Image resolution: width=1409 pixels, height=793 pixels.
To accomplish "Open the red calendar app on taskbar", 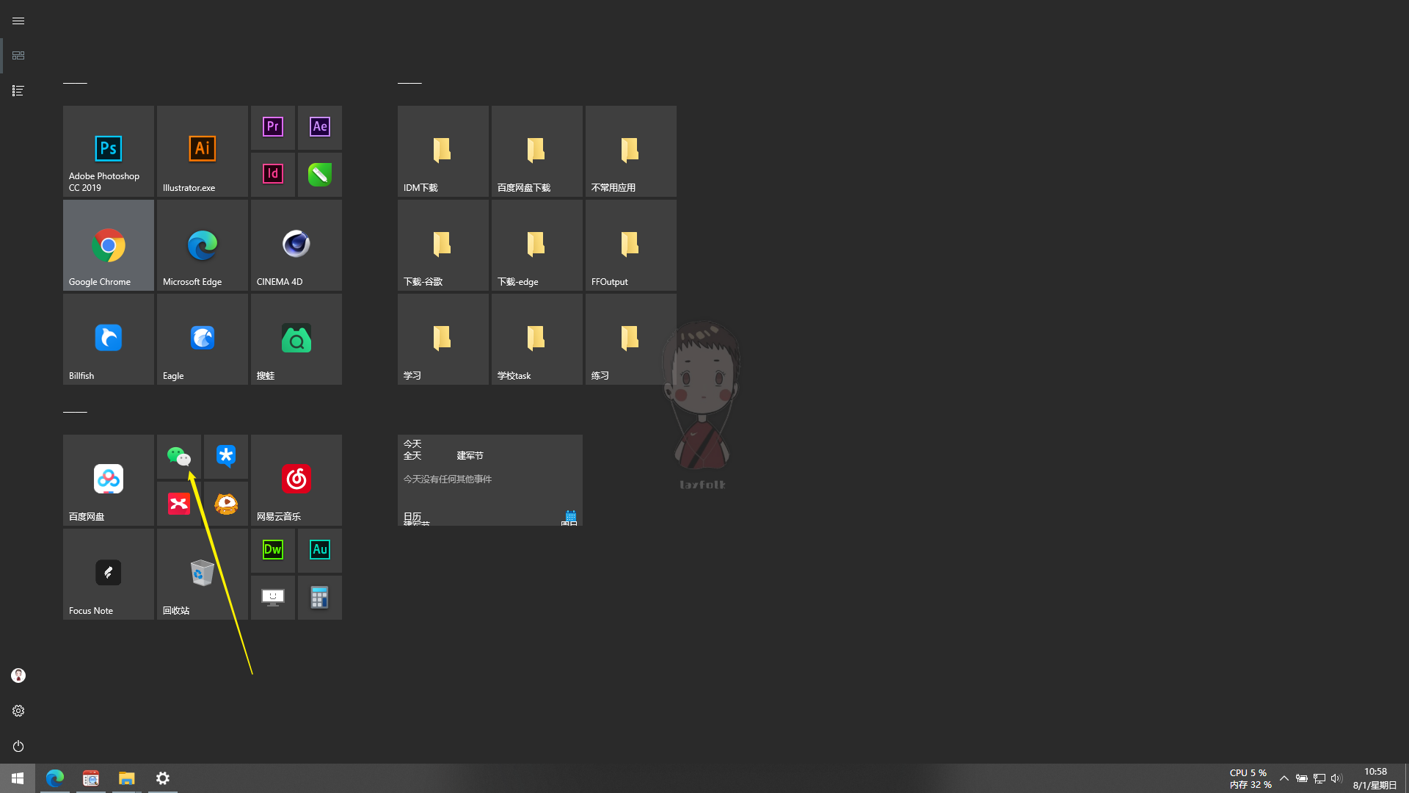I will coord(91,778).
